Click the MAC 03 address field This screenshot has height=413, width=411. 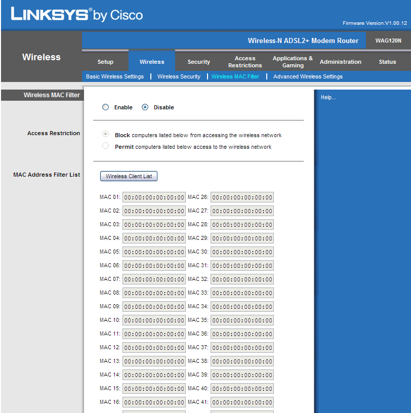tap(154, 225)
